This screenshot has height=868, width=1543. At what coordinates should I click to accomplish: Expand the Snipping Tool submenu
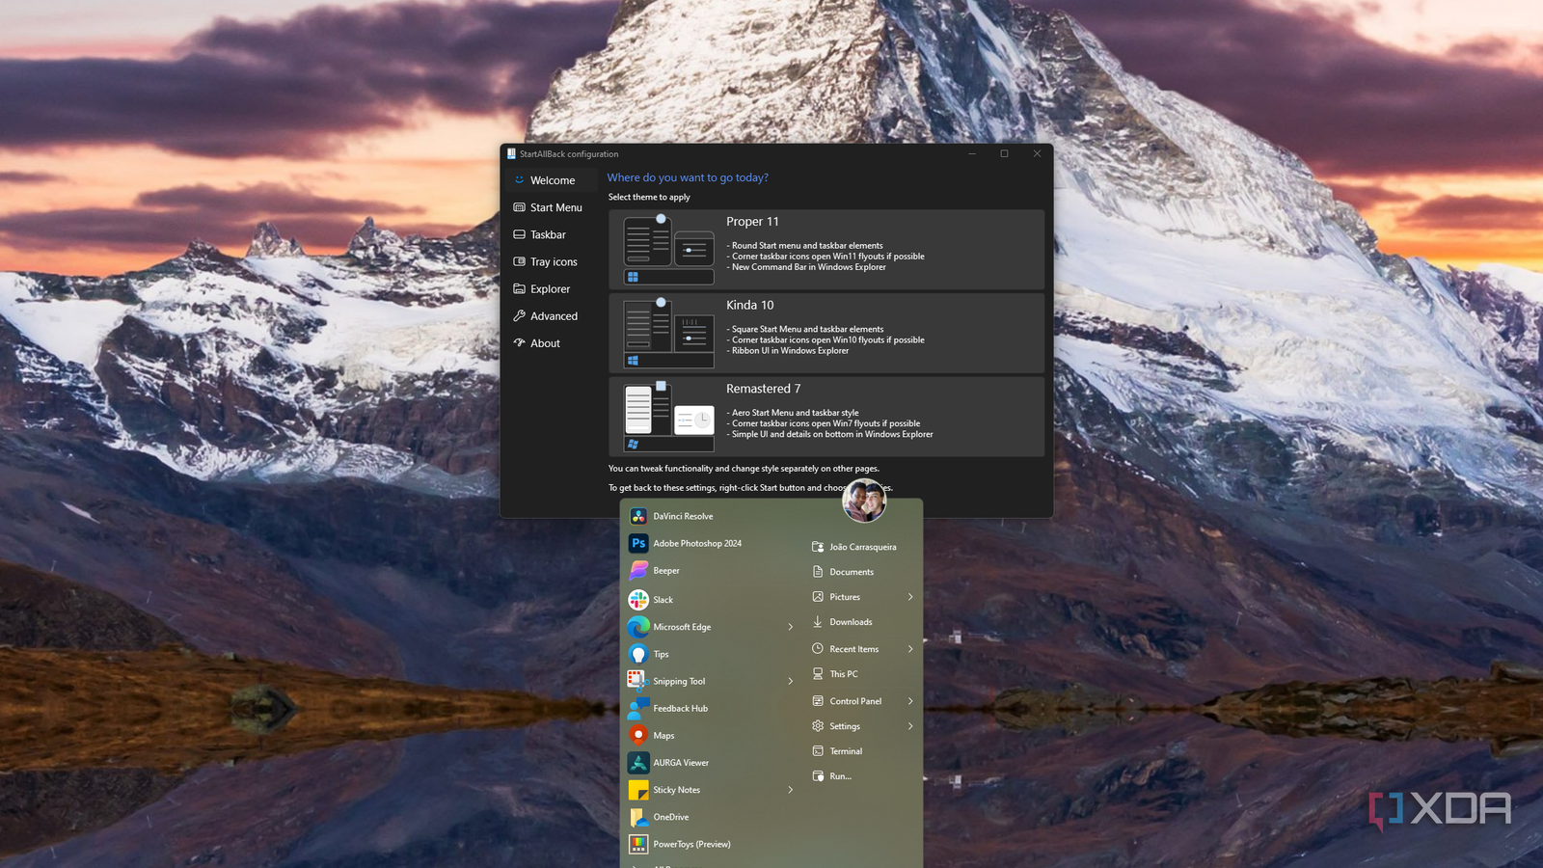[x=791, y=681]
